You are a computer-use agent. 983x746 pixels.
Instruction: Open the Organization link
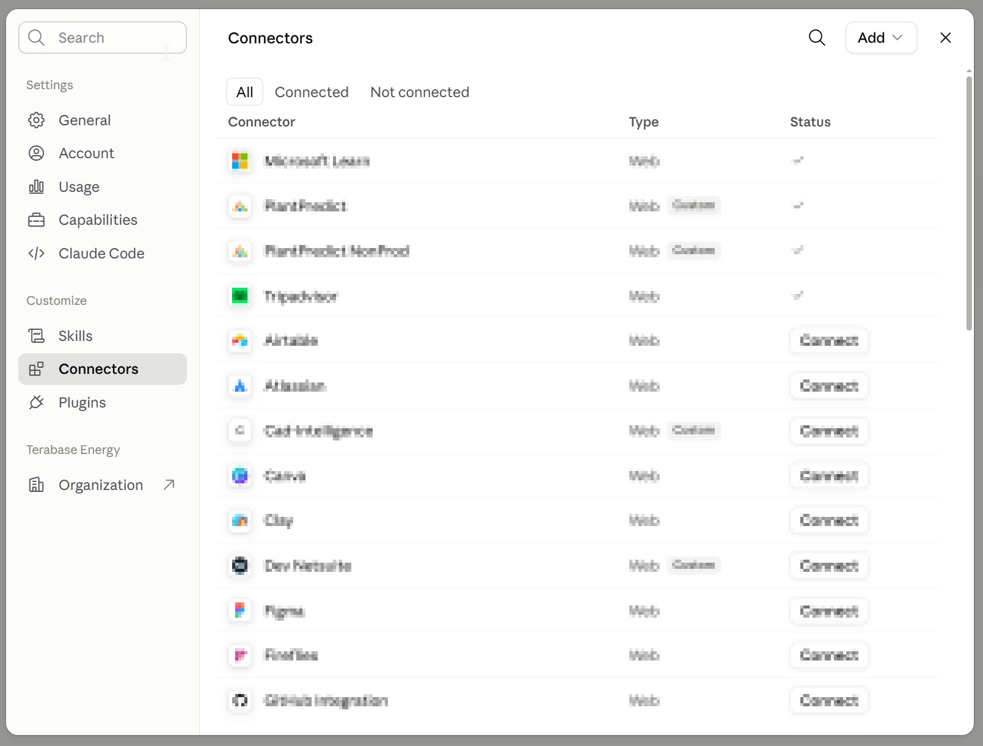(103, 485)
